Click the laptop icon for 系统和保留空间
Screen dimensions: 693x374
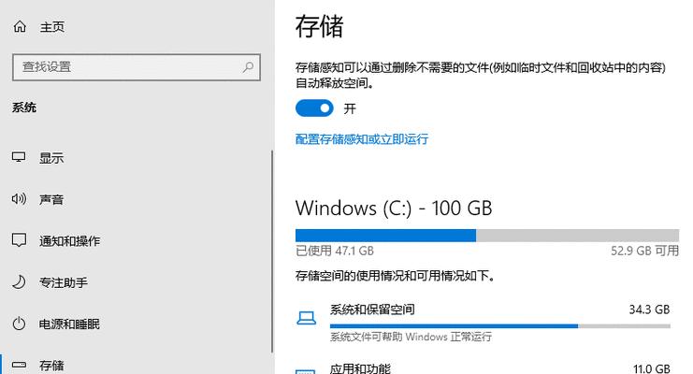click(x=306, y=318)
